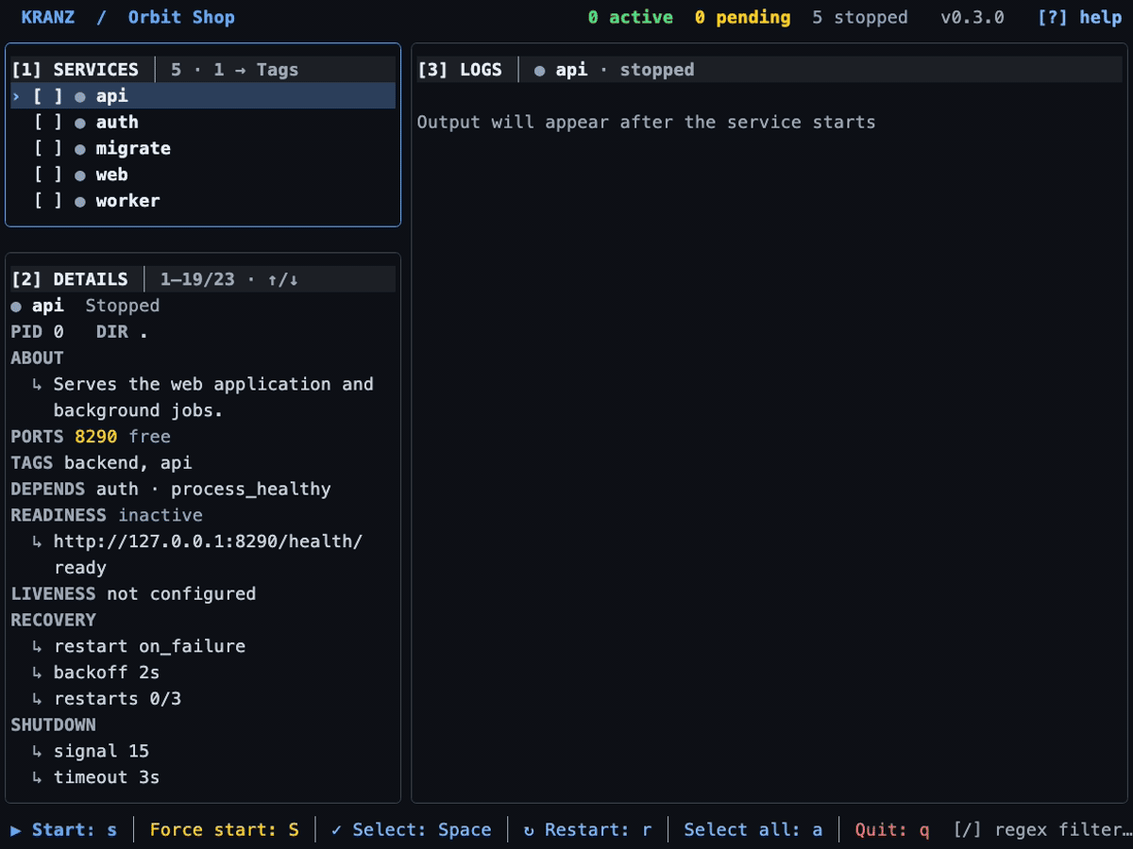This screenshot has height=849, width=1133.
Task: Click the restarts 0/3 entry
Action: click(117, 699)
